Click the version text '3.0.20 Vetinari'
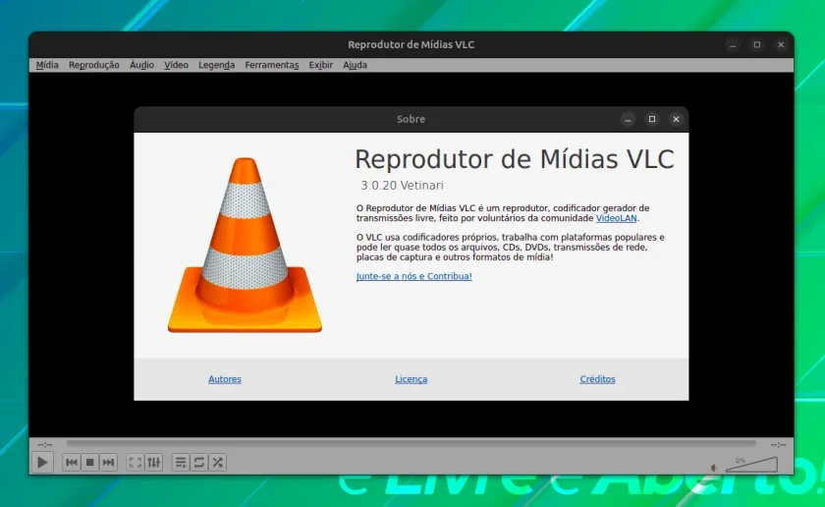The image size is (825, 507). 402,186
